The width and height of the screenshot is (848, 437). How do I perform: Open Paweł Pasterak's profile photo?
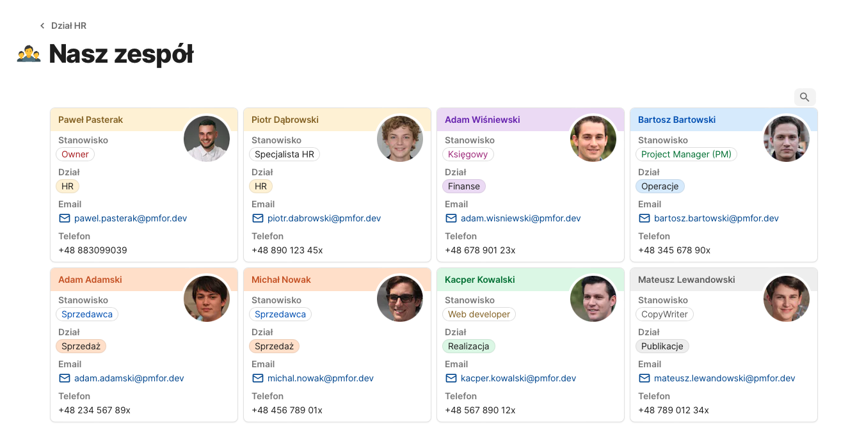(207, 139)
